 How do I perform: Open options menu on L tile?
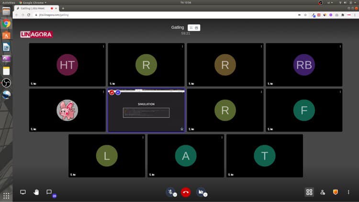click(143, 137)
